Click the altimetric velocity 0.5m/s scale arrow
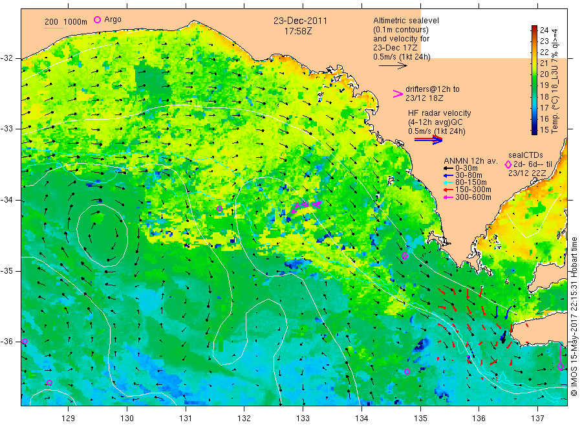Viewport: 582px width, 427px height. pyautogui.click(x=393, y=66)
